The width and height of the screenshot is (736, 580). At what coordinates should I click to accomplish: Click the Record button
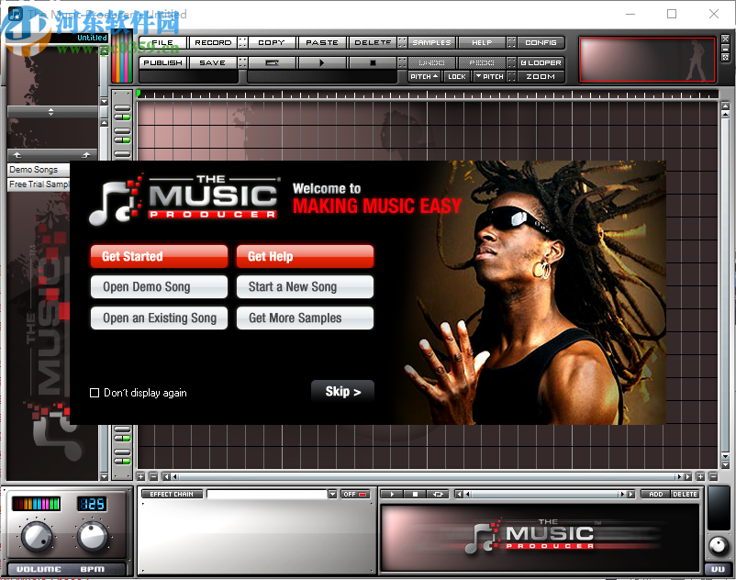pos(211,41)
